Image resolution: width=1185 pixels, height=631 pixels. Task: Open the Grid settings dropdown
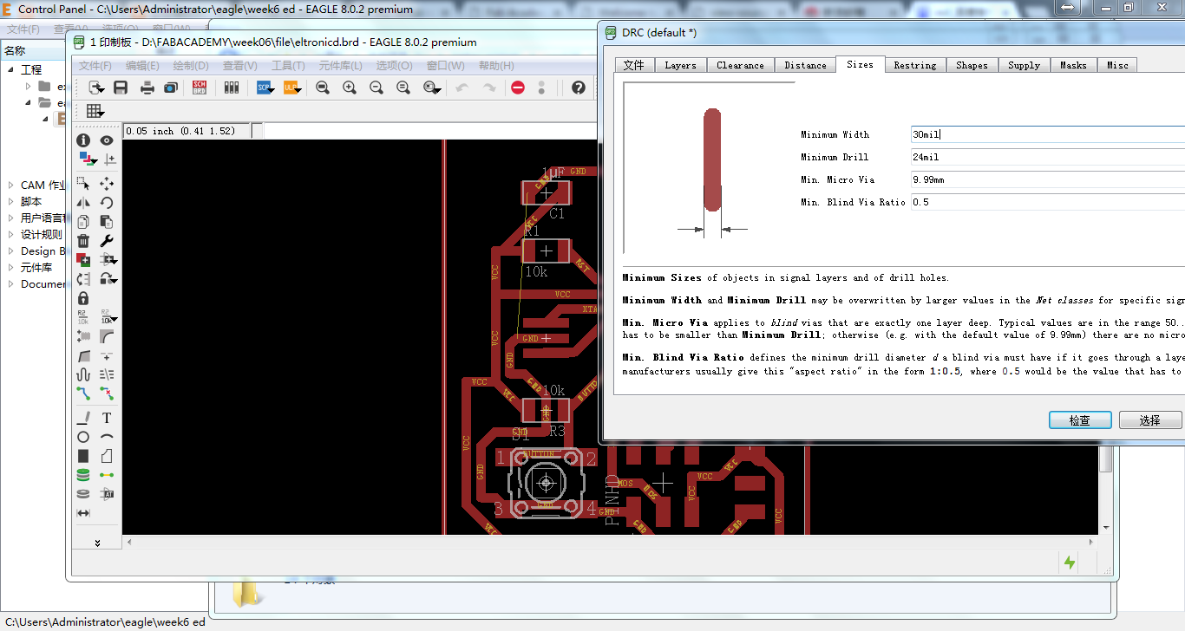tap(95, 111)
